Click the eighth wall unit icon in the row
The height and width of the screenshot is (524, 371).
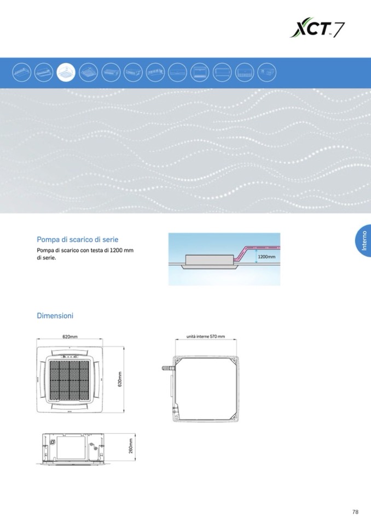click(178, 72)
